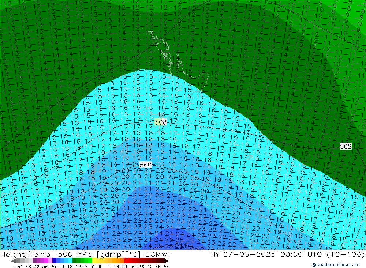Click the central 568 contour label
The height and width of the screenshot is (268, 366).
tap(161, 122)
